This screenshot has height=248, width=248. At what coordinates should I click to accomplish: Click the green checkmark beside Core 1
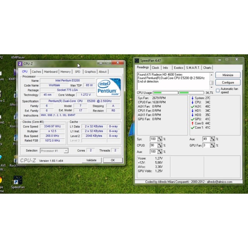point(193,127)
